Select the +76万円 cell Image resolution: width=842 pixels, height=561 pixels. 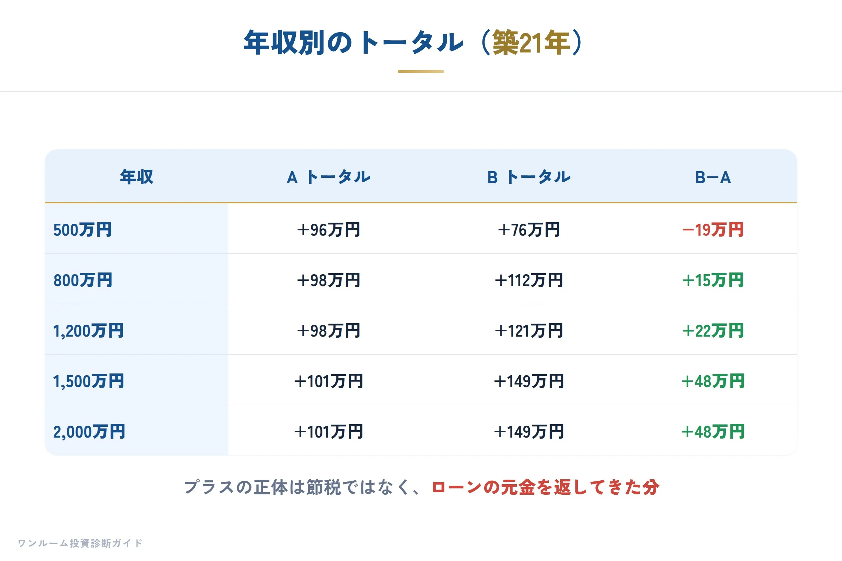click(x=529, y=230)
